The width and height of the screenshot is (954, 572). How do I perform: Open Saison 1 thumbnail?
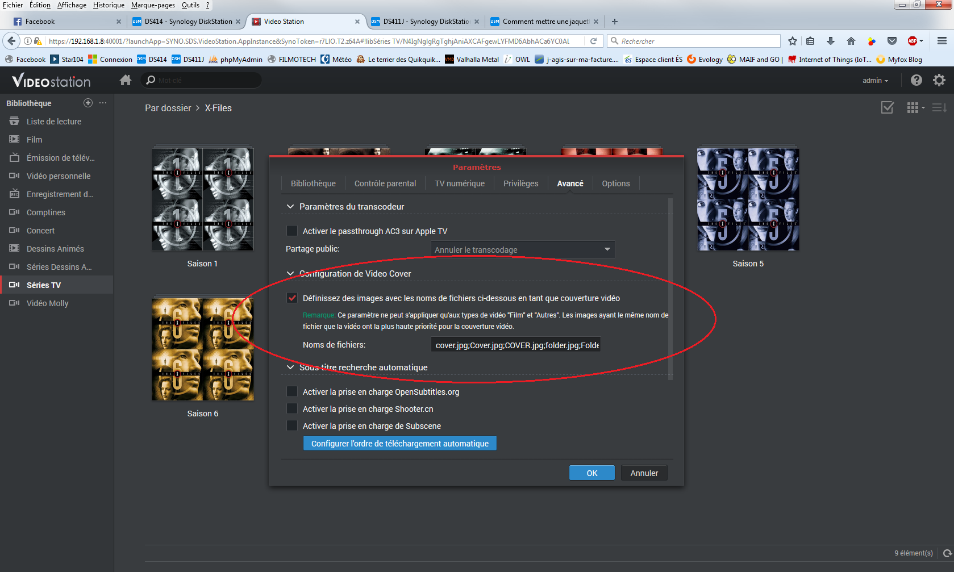click(203, 199)
